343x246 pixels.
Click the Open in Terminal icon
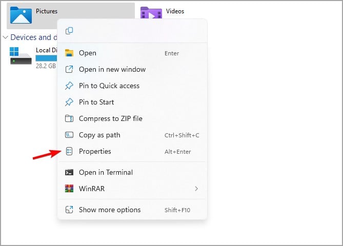coord(69,172)
